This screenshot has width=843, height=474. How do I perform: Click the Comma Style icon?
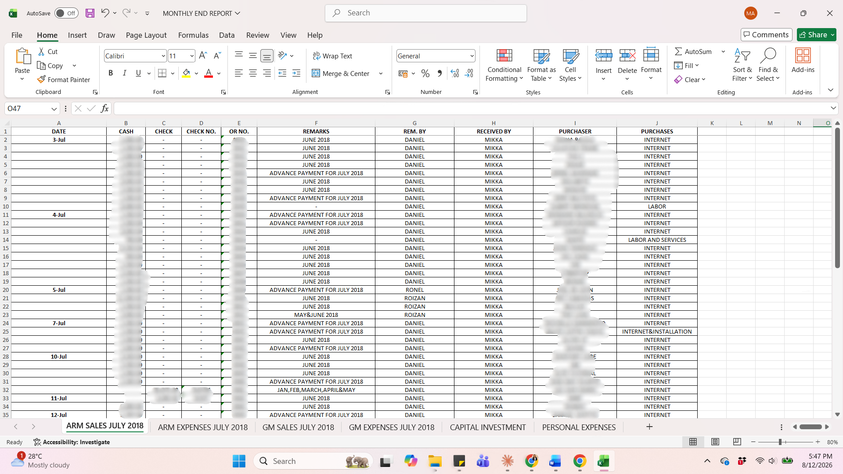[440, 73]
